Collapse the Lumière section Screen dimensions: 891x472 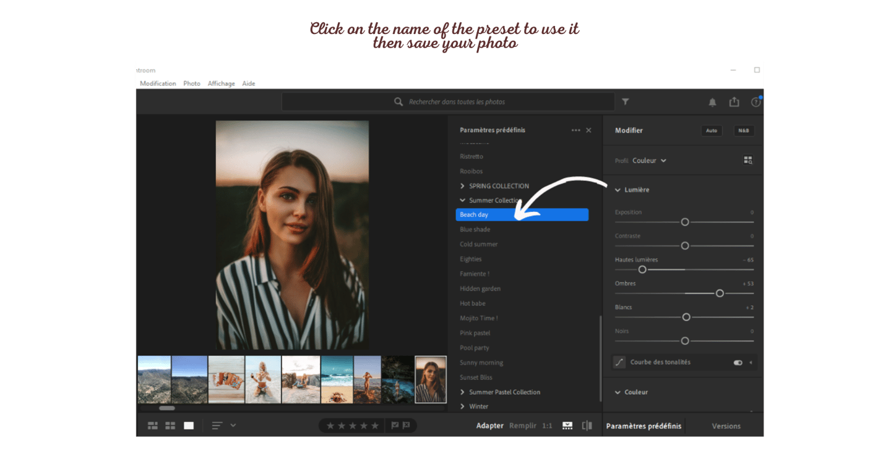618,190
